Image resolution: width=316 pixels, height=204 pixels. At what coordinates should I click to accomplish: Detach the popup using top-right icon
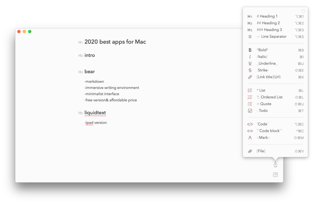pos(303,11)
